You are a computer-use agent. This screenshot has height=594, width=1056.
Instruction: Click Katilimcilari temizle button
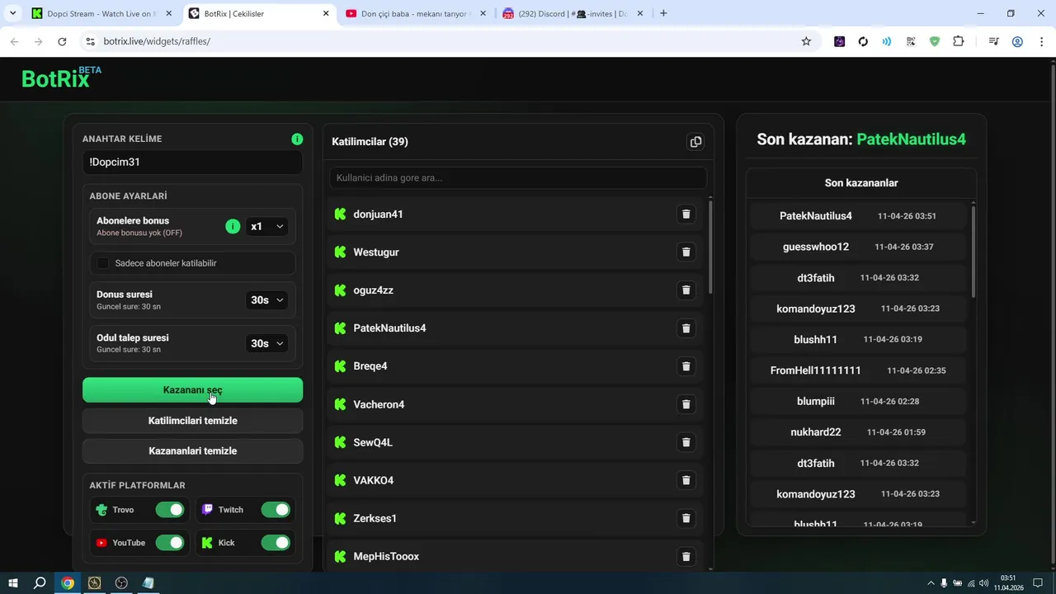192,421
